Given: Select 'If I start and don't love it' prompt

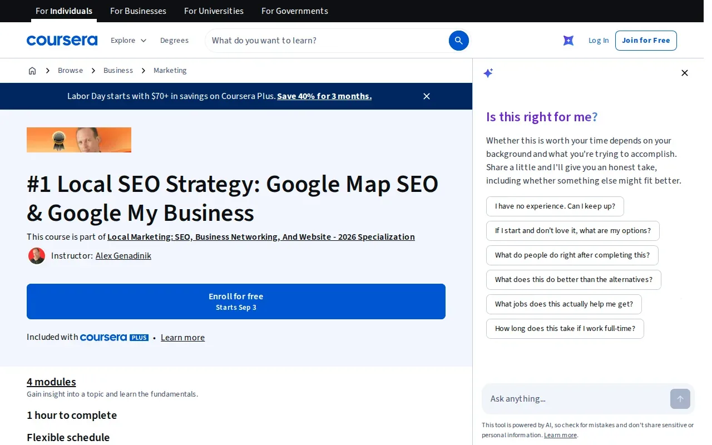Looking at the screenshot, I should tap(573, 231).
